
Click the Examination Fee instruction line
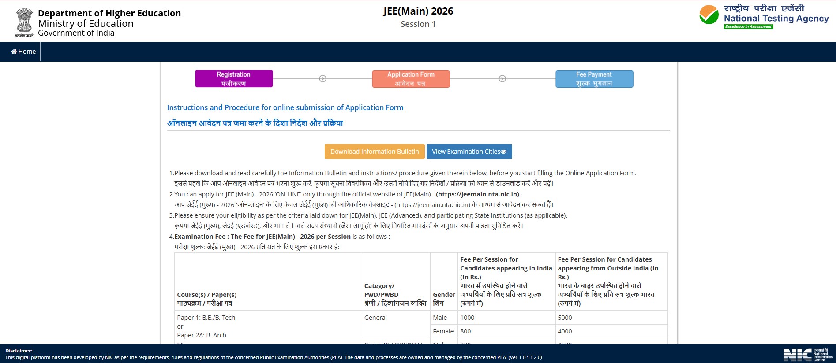click(282, 237)
